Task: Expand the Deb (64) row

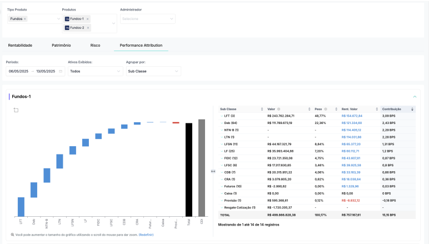Action: point(222,123)
